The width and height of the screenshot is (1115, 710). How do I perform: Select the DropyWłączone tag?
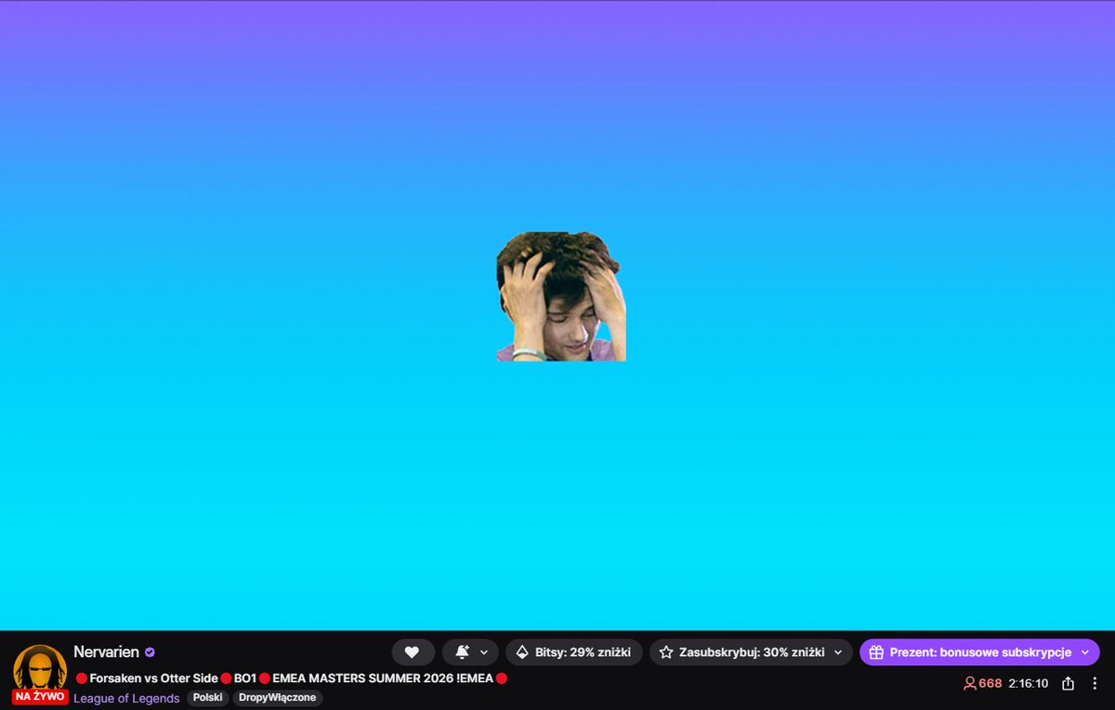click(x=278, y=698)
